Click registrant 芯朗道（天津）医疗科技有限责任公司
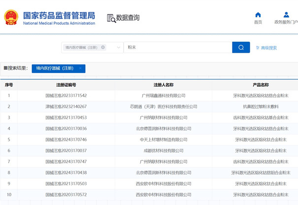This screenshot has height=205, width=298. 164,106
